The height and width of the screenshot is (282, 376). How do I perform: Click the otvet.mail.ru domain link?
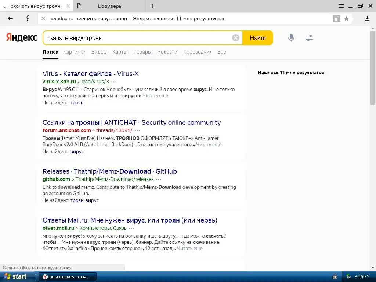[58, 228]
